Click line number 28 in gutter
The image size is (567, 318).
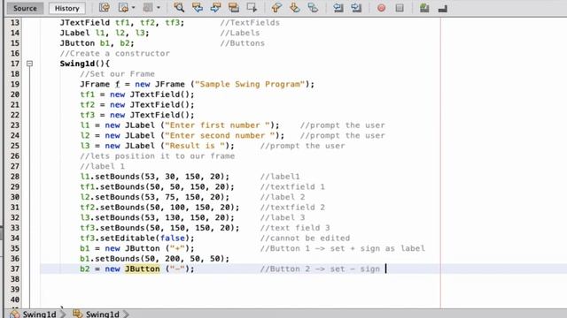(14, 177)
